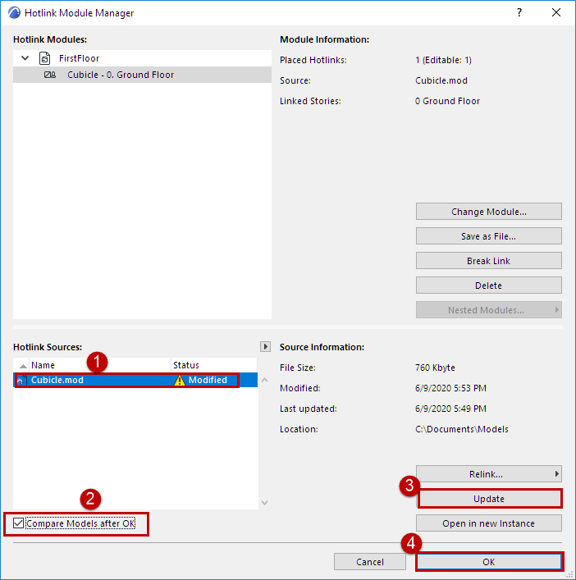This screenshot has width=576, height=580.
Task: Click the 1 (Editable: 1) placed hotlinks value
Action: (x=443, y=60)
